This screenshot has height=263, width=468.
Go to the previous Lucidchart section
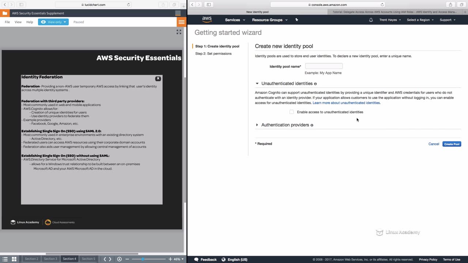click(105, 259)
